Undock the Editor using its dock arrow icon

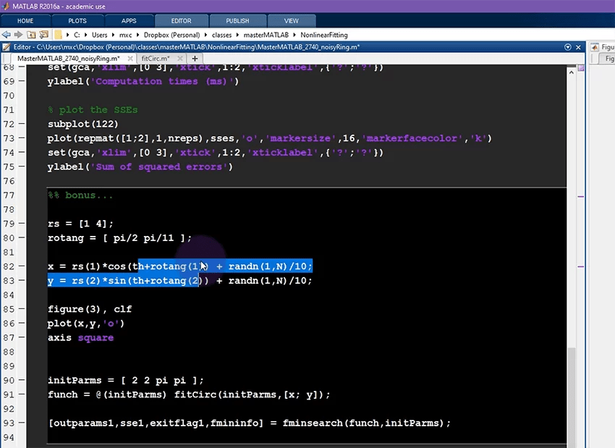[568, 47]
